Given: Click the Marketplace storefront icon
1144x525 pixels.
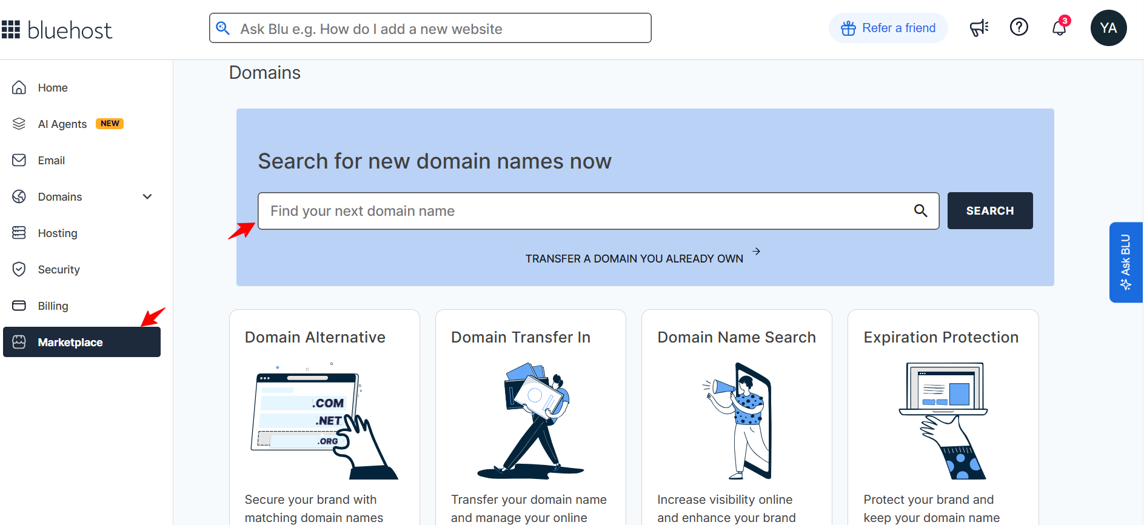Looking at the screenshot, I should [x=19, y=342].
